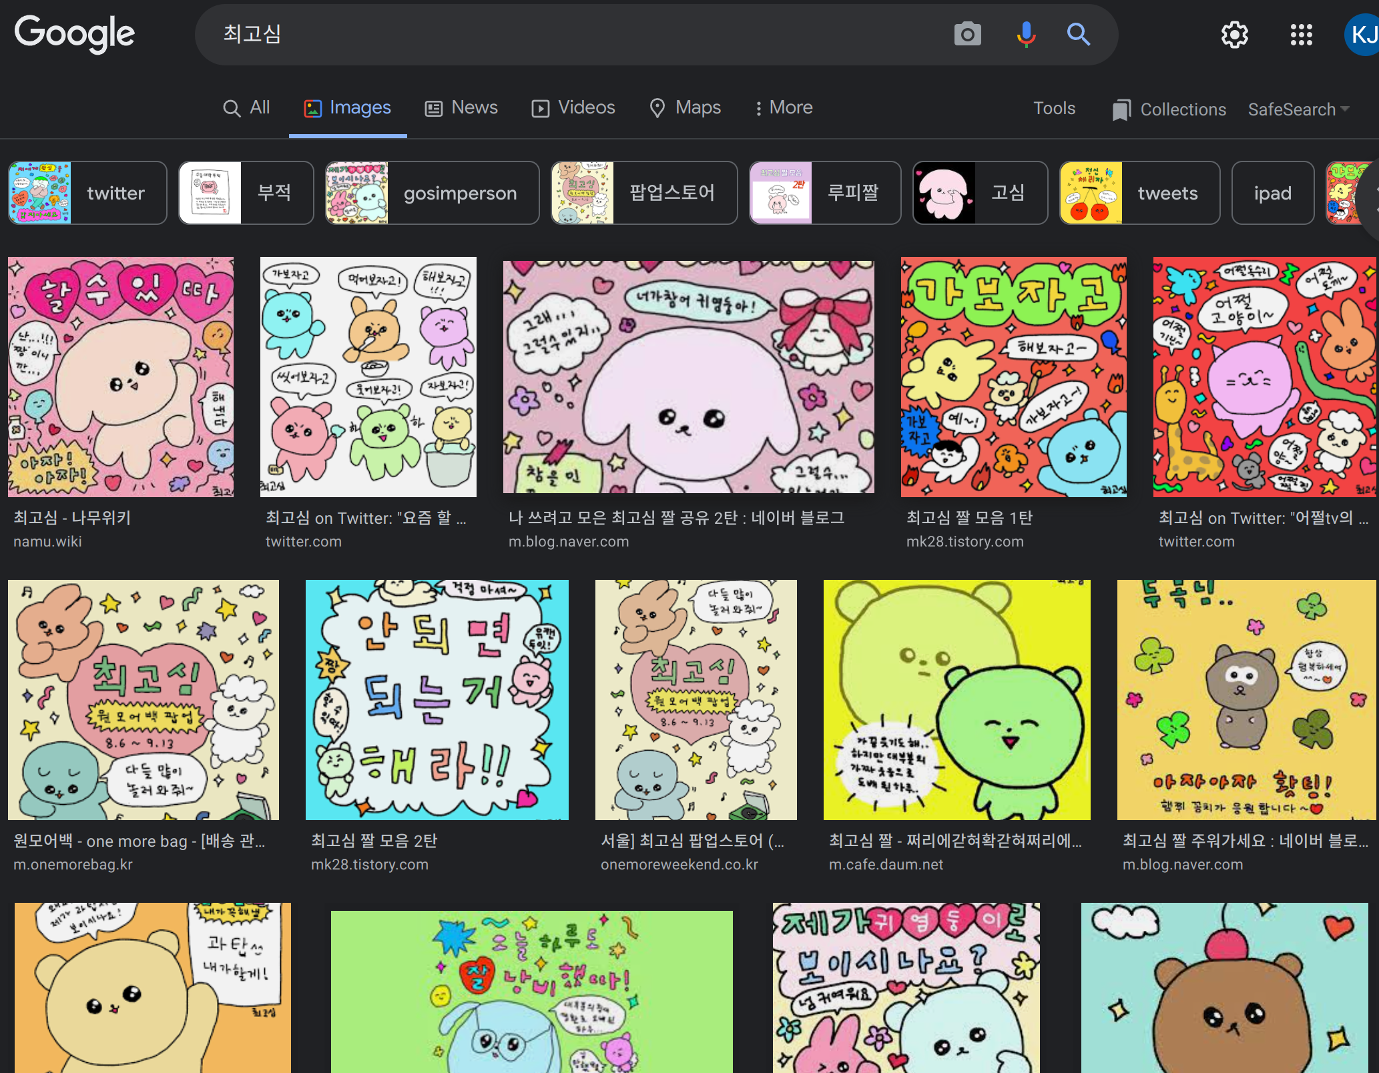The height and width of the screenshot is (1073, 1379).
Task: Click the 최고심 짤 모음 1탄 link
Action: [x=969, y=518]
